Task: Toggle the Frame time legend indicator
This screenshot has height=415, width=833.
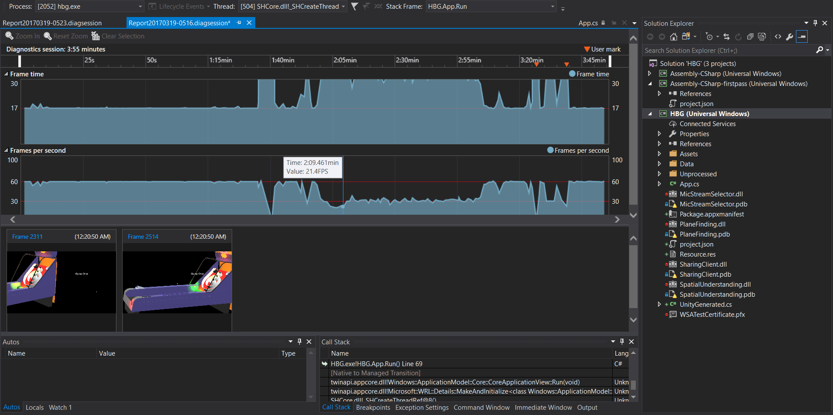Action: click(x=571, y=74)
